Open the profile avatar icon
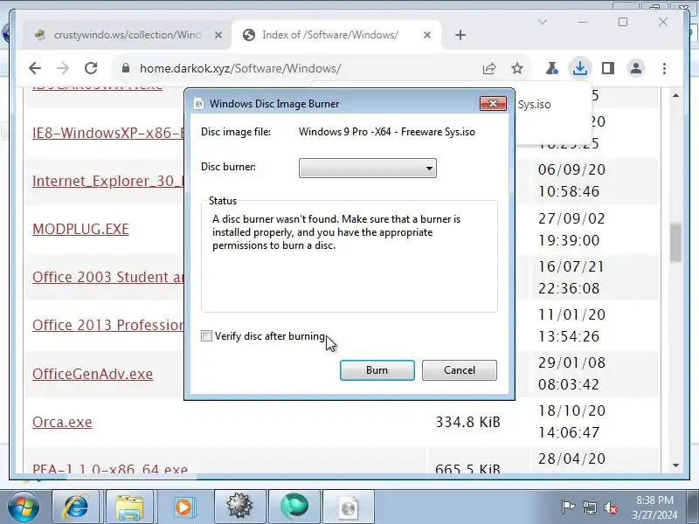 click(x=636, y=69)
